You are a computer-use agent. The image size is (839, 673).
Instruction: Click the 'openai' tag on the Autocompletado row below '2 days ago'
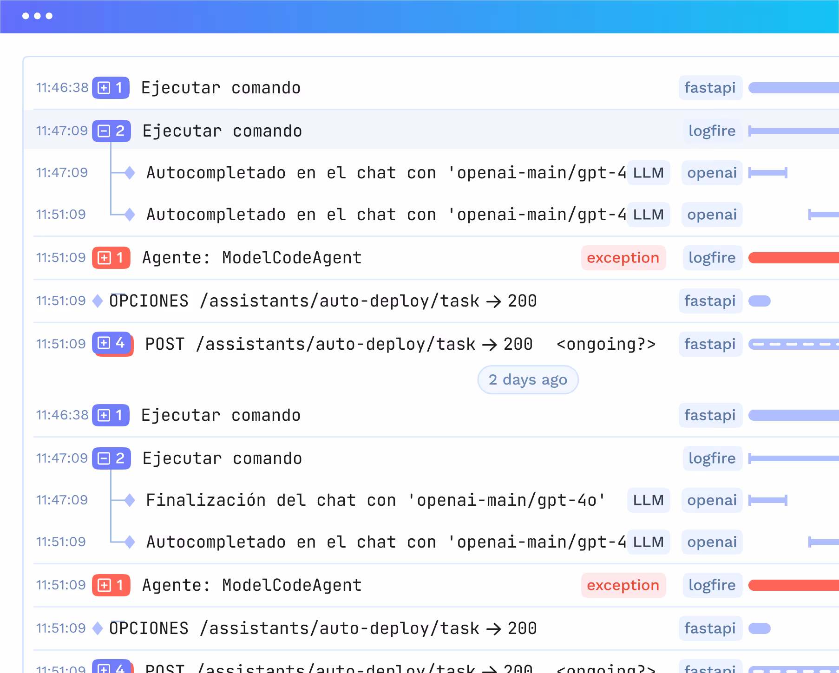(712, 542)
